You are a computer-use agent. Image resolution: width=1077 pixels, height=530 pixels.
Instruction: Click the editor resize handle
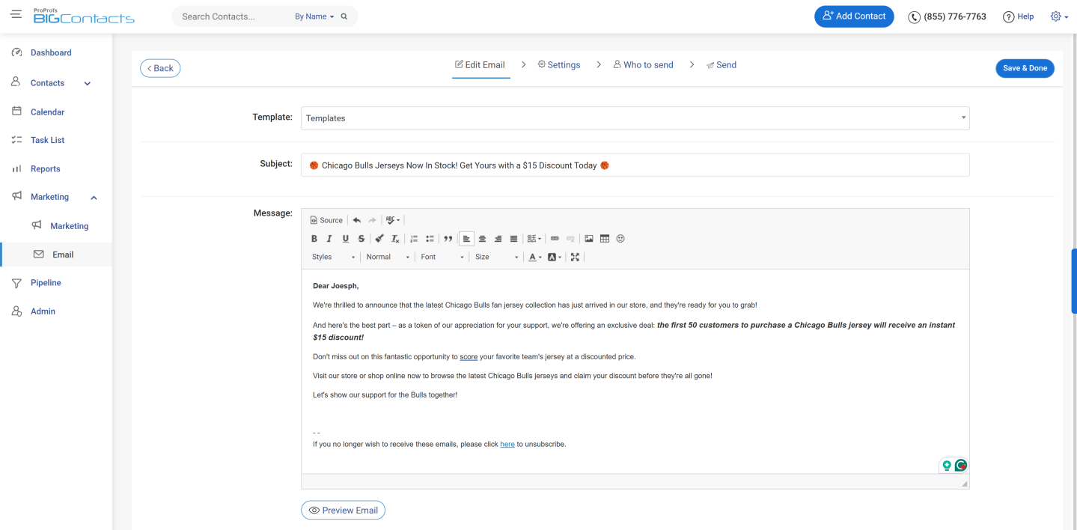tap(965, 484)
